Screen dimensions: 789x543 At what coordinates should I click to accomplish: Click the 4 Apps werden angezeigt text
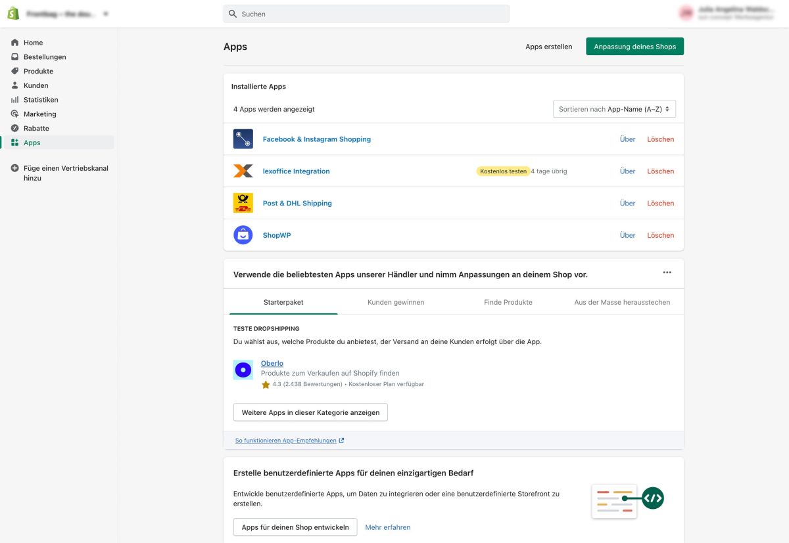[x=274, y=109]
